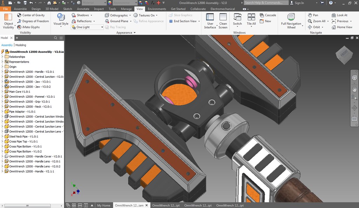Select the Pan tool in the ribbon

(x=313, y=15)
